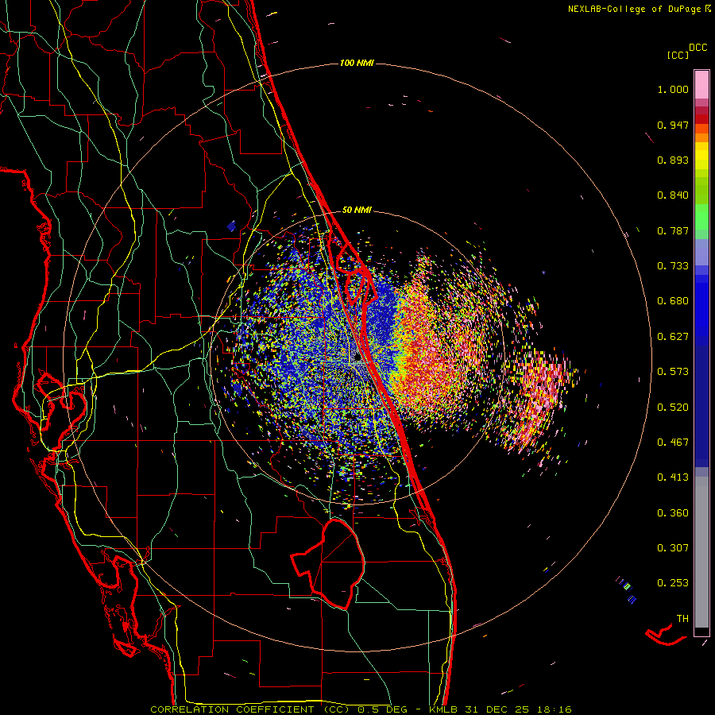Click the DCC legend title
The height and width of the screenshot is (715, 715).
[x=698, y=48]
